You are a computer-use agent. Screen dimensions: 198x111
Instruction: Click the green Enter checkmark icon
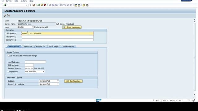[5, 5]
